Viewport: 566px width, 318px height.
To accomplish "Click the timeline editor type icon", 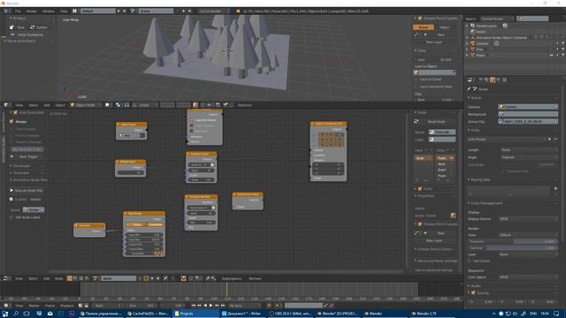I will point(6,306).
